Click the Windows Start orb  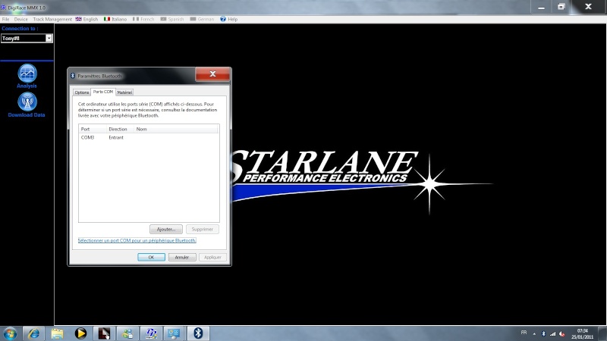coord(11,333)
